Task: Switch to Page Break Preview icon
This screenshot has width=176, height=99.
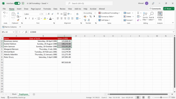Action: (x=149, y=97)
